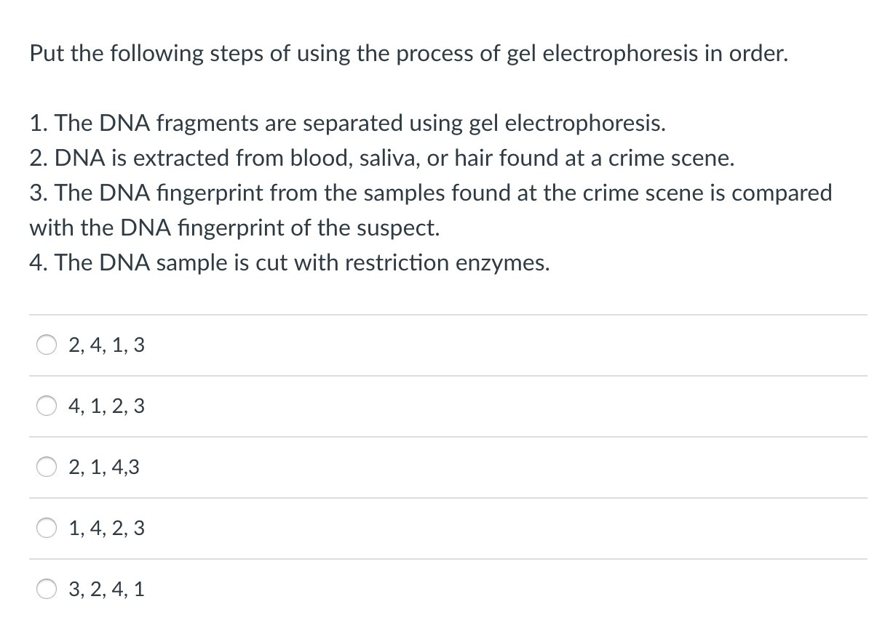Select the radio button for 3, 2, 4, 1

tap(47, 590)
